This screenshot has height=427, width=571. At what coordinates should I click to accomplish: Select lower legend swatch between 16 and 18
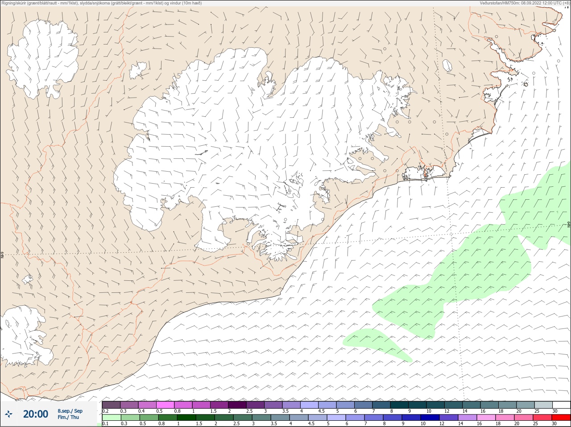(487, 418)
